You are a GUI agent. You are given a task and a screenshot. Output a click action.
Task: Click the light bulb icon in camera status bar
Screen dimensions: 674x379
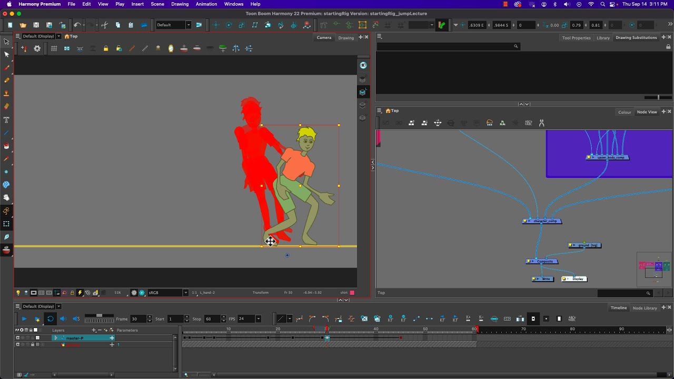click(x=18, y=293)
